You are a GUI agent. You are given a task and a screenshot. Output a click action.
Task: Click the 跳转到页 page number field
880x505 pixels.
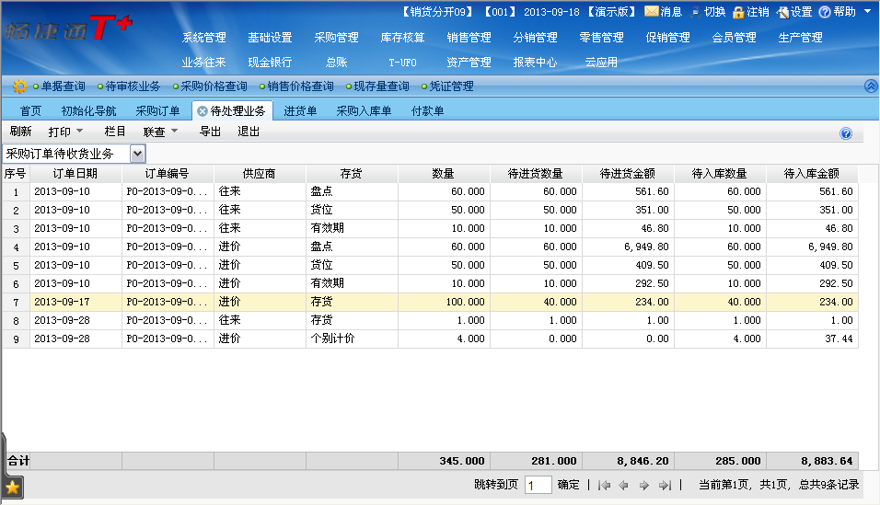tap(538, 485)
